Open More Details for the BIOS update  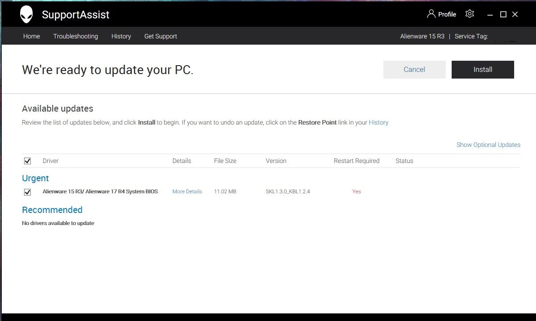187,192
